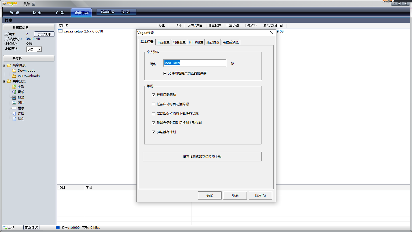Open the 网络设置 tab
Viewport: 412px width, 232px height.
pyautogui.click(x=179, y=42)
